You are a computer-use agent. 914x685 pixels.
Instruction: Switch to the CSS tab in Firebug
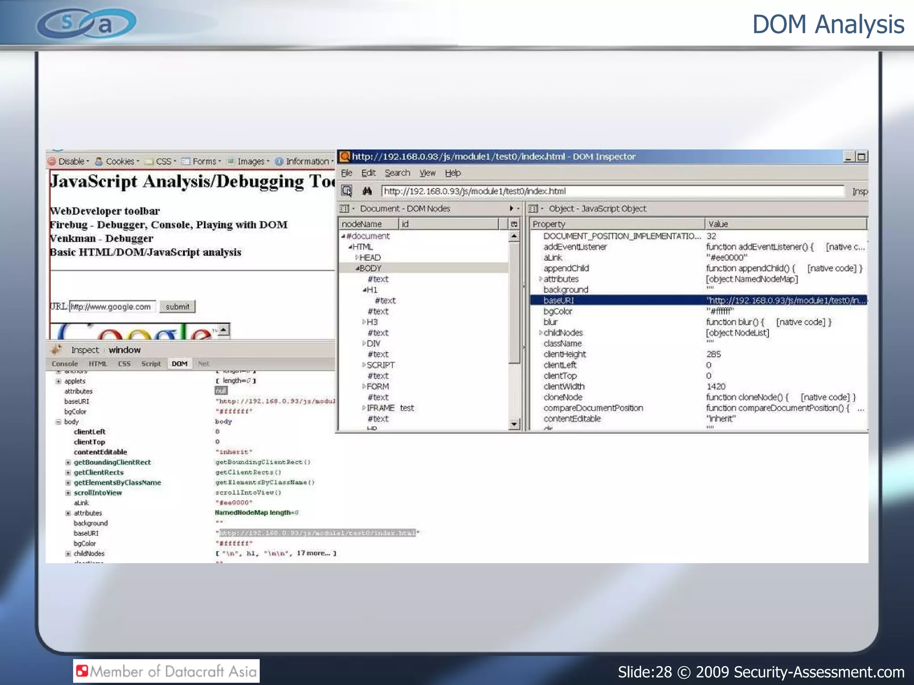(124, 364)
